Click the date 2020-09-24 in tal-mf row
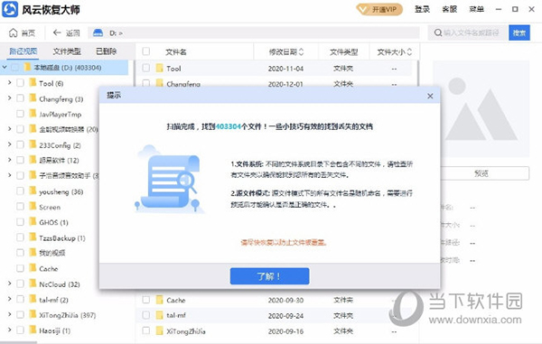Screen dimensions: 542x344 (x=285, y=315)
